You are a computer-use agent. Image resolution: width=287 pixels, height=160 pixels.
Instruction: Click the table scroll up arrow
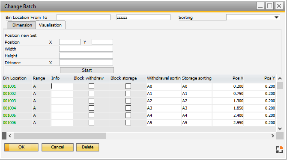[280, 78]
